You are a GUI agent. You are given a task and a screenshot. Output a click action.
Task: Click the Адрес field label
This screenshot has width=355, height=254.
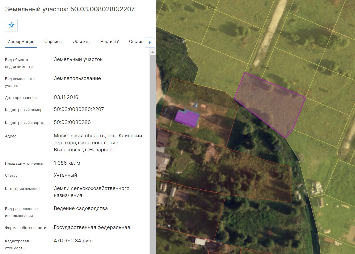11,136
